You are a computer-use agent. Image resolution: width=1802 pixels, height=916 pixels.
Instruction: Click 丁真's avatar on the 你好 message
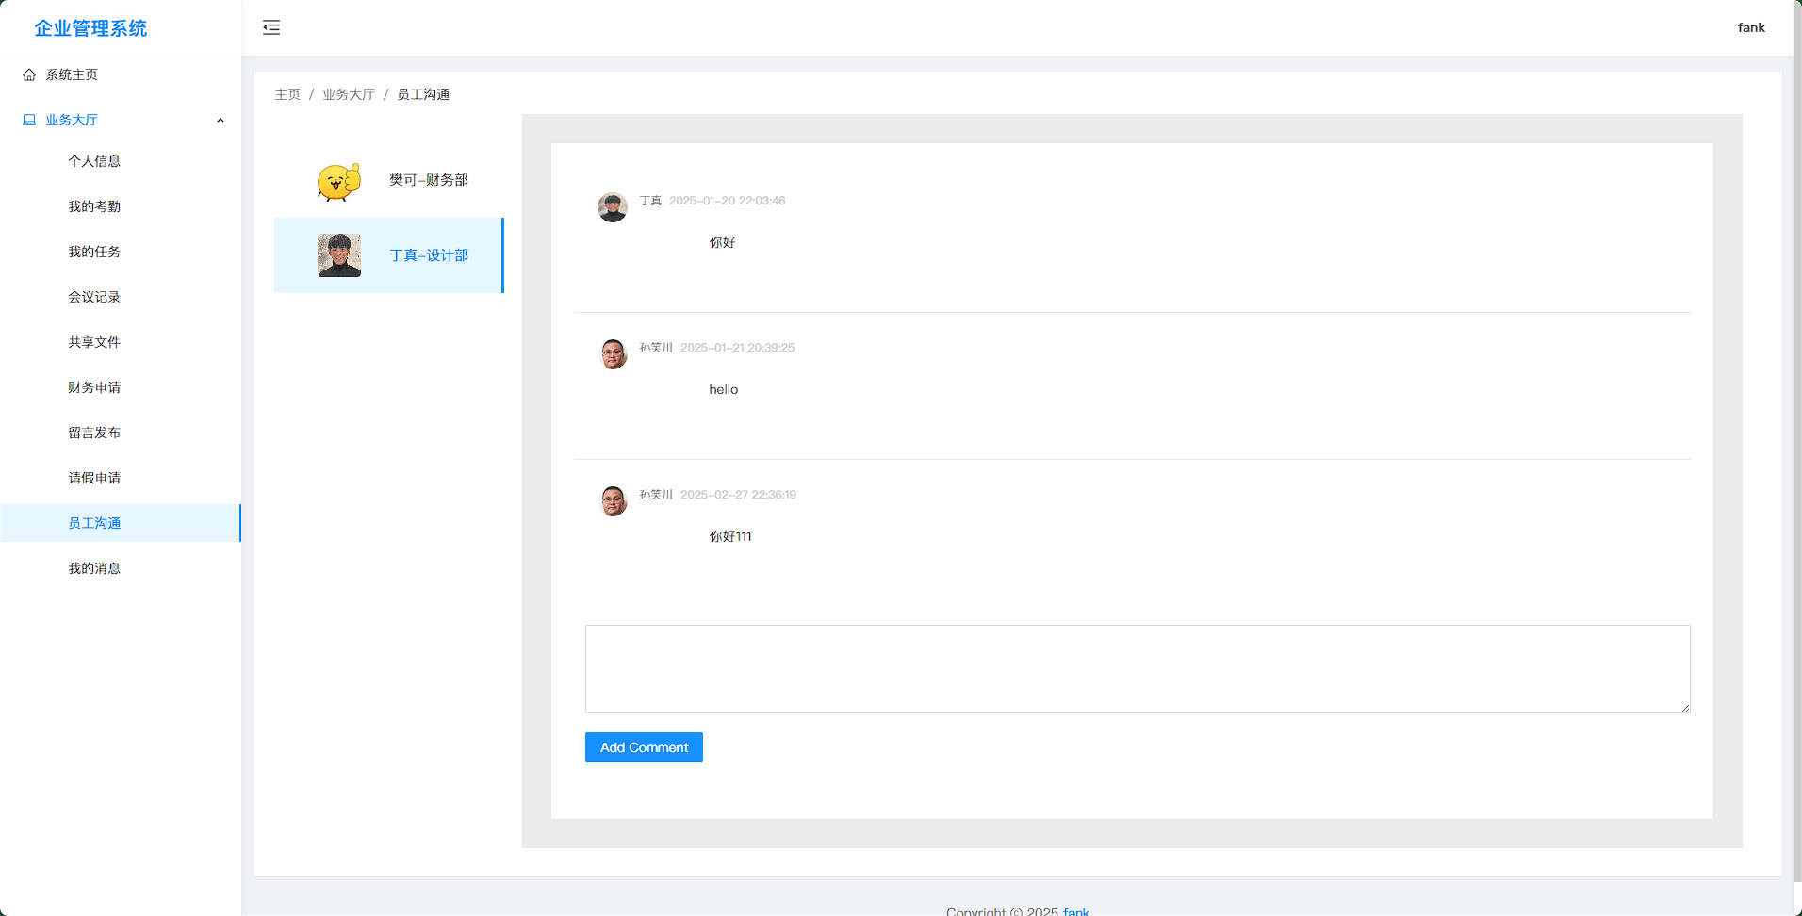(x=613, y=207)
